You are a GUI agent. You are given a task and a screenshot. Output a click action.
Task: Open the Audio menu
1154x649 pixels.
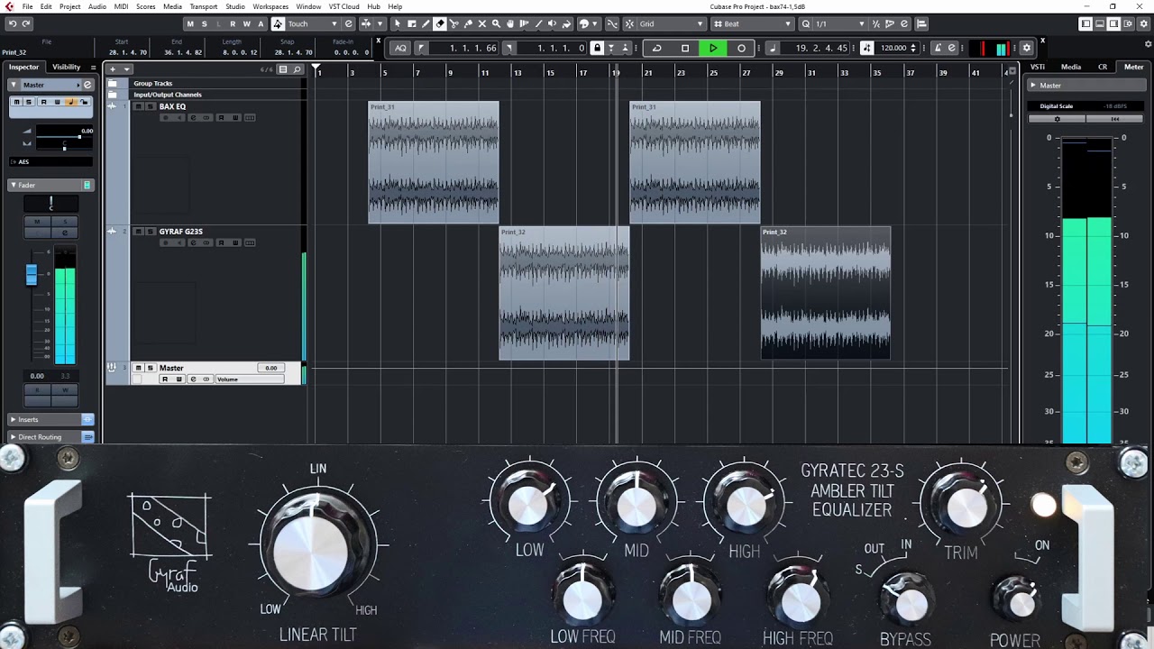point(96,6)
